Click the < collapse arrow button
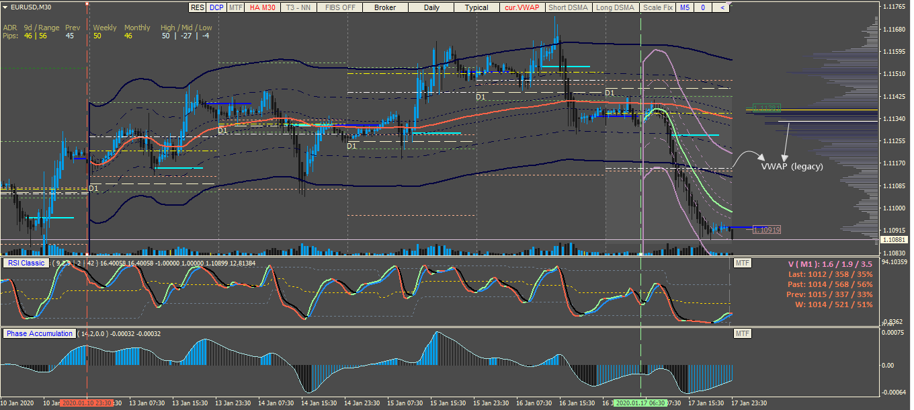 coord(722,8)
